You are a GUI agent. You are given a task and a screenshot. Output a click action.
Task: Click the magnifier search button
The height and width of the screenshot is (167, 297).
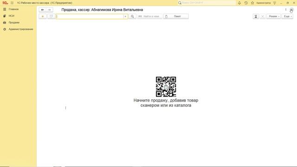pos(132,17)
